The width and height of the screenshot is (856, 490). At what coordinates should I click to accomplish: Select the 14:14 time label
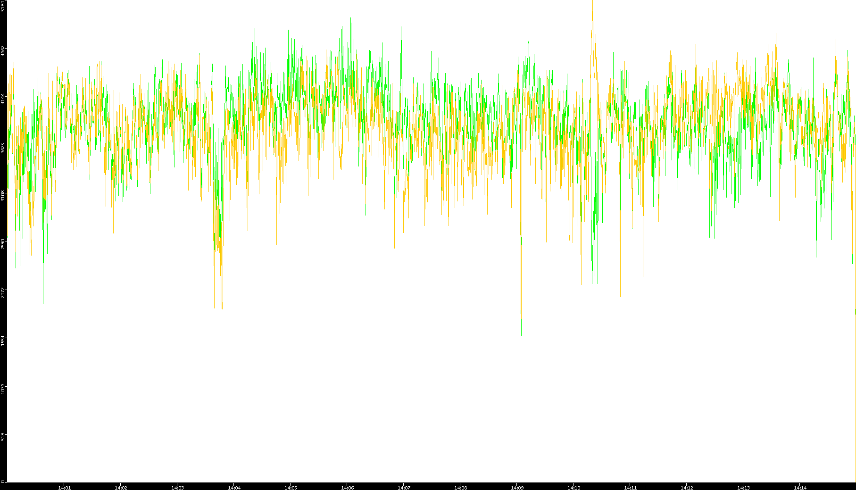click(x=800, y=488)
